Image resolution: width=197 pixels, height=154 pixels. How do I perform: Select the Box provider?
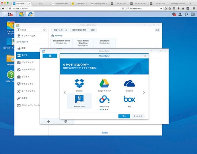pos(129,101)
